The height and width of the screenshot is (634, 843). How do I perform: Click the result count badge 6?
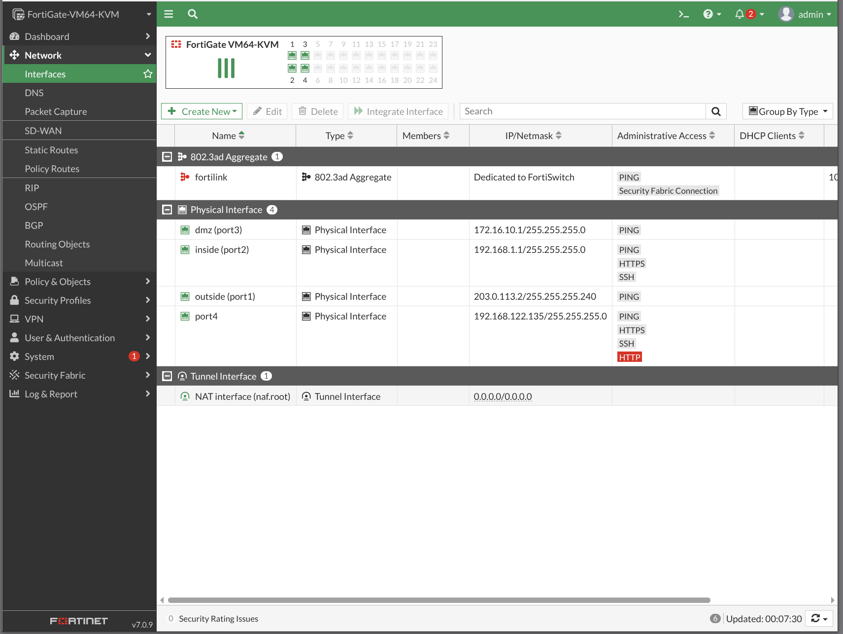[715, 618]
